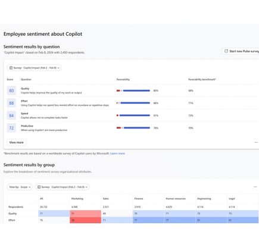Image resolution: width=259 pixels, height=247 pixels.
Task: Click the Sentiment results by group heading
Action: pos(29,165)
